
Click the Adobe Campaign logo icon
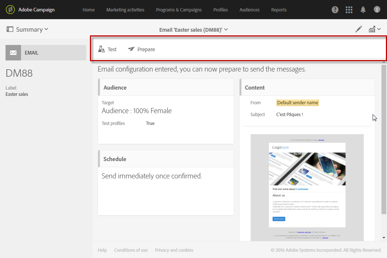(10, 10)
